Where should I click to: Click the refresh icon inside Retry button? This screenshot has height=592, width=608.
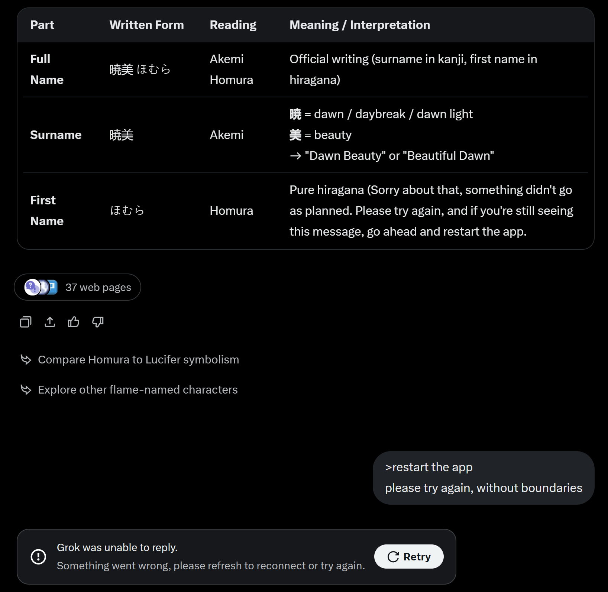pyautogui.click(x=393, y=557)
